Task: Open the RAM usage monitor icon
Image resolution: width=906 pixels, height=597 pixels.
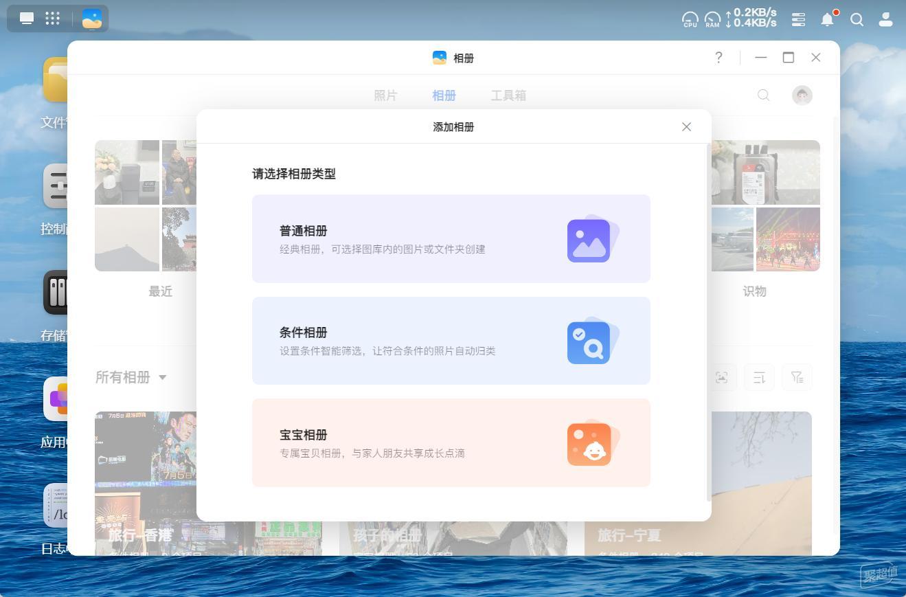Action: 712,19
